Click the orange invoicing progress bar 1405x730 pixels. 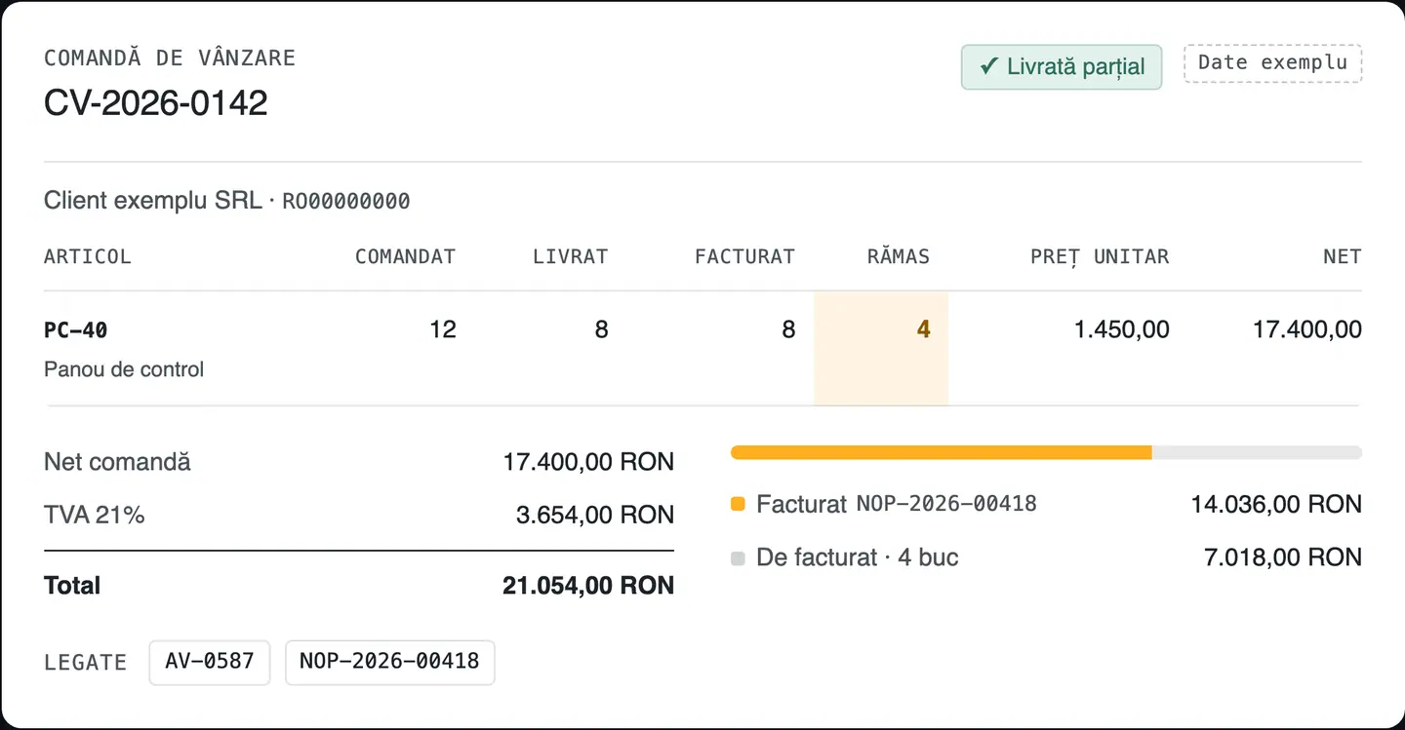[942, 452]
